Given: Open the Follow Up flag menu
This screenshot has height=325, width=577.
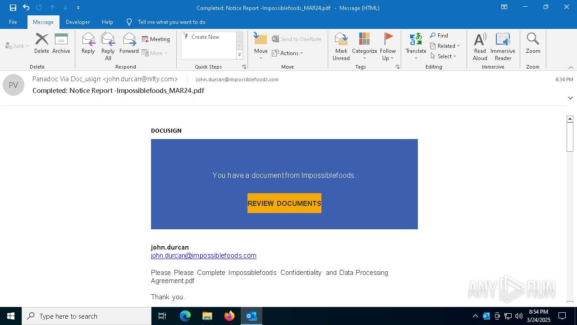Looking at the screenshot, I should (x=388, y=46).
